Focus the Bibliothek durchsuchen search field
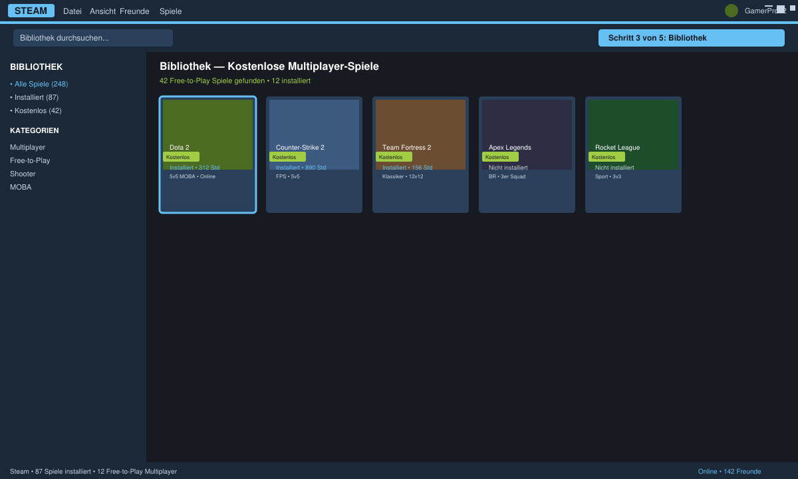798x479 pixels. tap(93, 38)
